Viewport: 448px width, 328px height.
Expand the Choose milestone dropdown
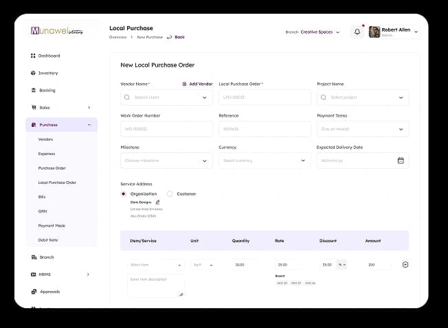(166, 161)
